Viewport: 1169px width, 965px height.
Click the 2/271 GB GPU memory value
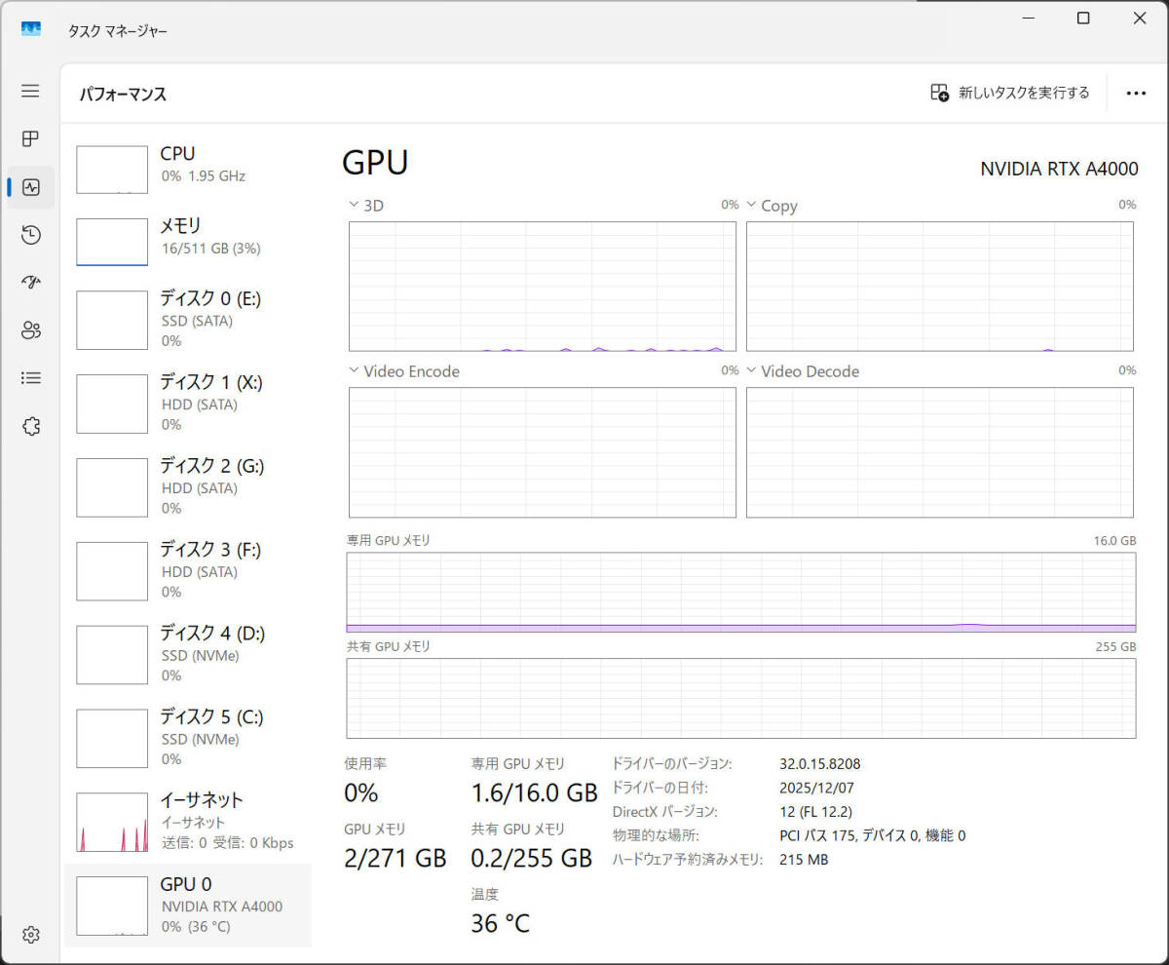[395, 858]
